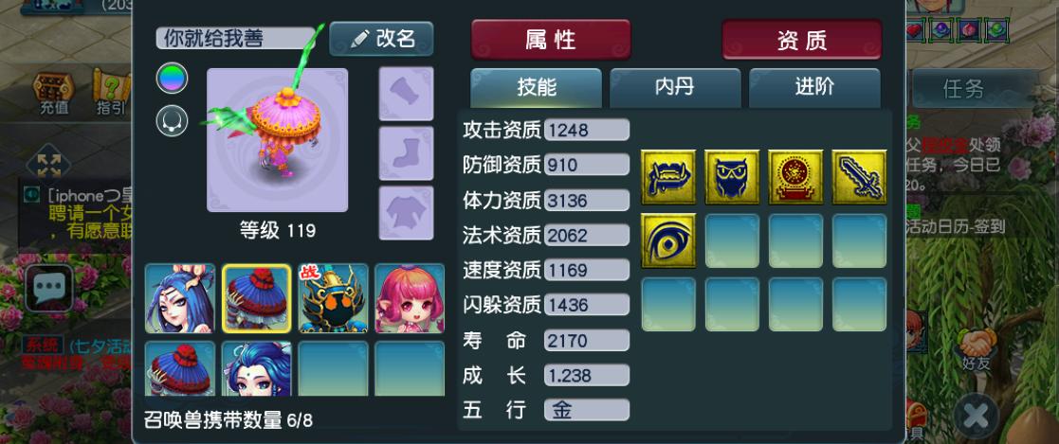This screenshot has width=1059, height=444.
Task: Select the owl mask skill icon
Action: (x=731, y=177)
